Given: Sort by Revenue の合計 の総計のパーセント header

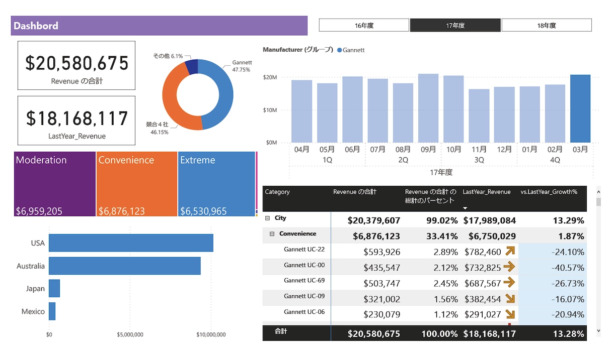Looking at the screenshot, I should point(431,196).
